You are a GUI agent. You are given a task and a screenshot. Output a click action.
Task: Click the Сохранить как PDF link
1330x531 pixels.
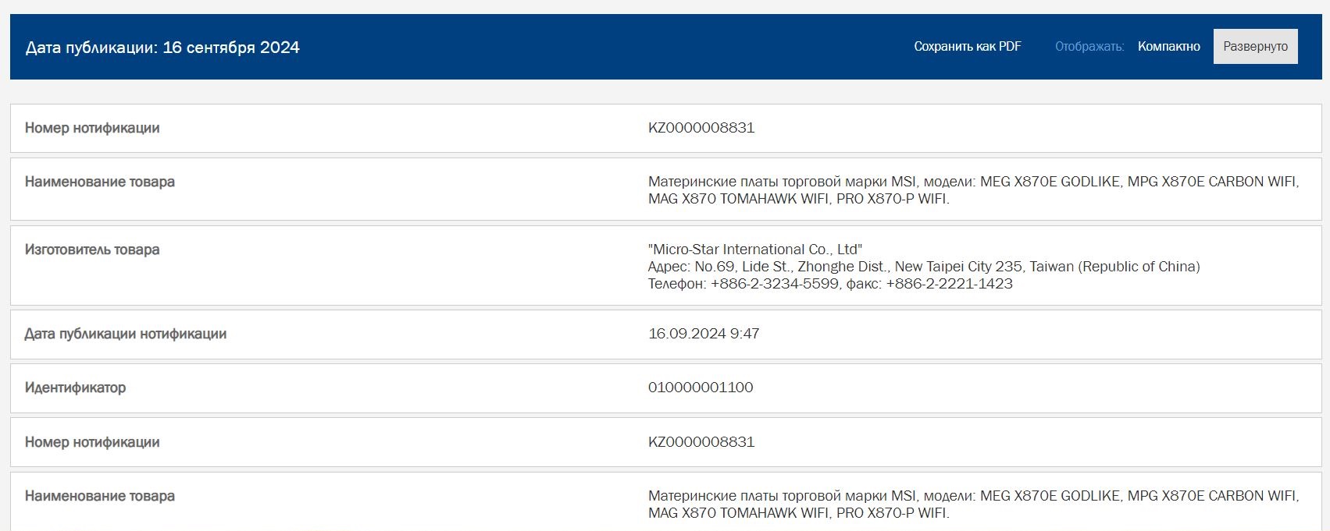pos(967,47)
